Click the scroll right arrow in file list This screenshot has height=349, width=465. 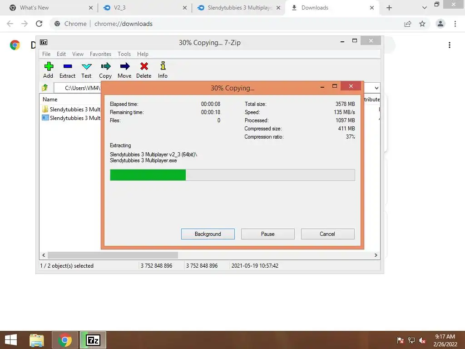[376, 255]
